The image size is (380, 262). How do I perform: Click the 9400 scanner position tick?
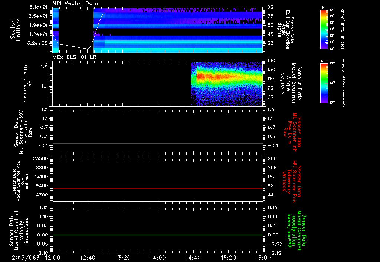(42, 186)
